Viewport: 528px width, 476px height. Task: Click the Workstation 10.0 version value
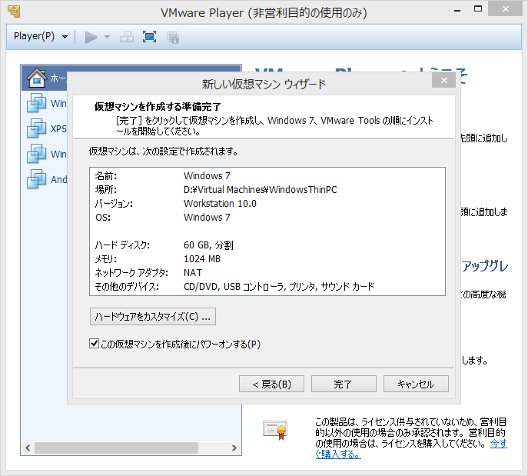pos(220,204)
